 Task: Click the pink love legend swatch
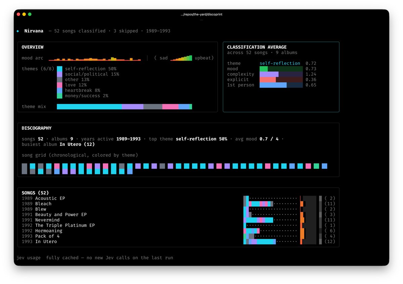pos(59,85)
